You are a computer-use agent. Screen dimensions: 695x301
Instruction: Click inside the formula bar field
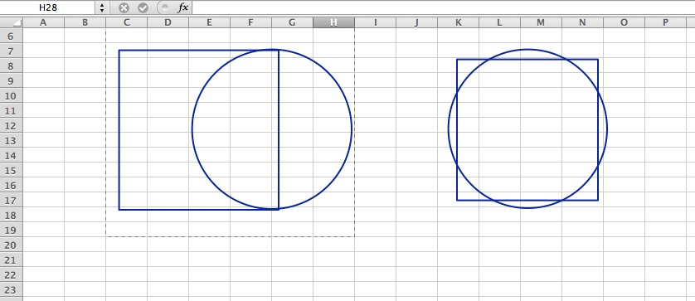coord(443,7)
